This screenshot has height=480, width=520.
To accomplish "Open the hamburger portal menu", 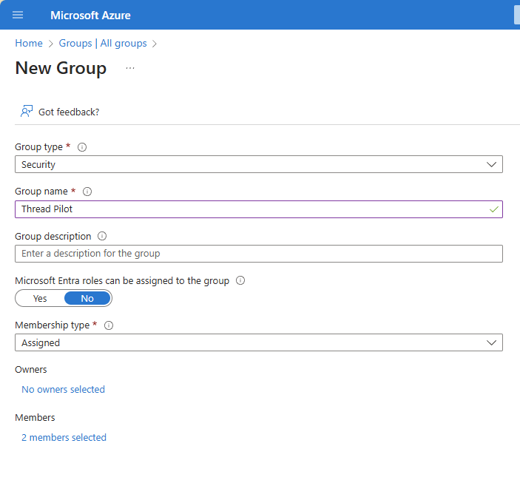I will click(18, 15).
